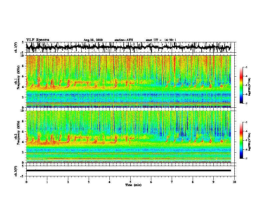Click time axis tick label "6"
This screenshot has height=204, width=264.
click(151, 182)
